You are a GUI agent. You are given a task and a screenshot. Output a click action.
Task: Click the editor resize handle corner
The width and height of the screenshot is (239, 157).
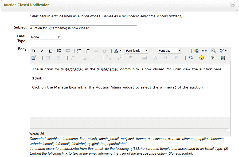(x=229, y=130)
